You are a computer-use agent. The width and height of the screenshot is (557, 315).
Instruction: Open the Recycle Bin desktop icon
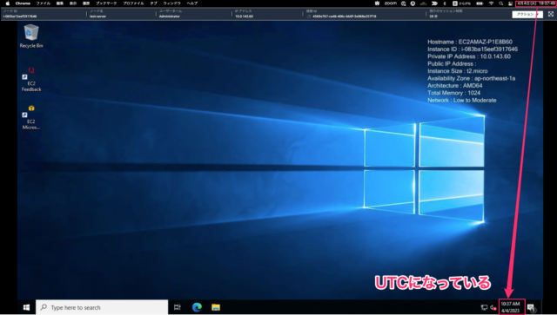pyautogui.click(x=31, y=36)
